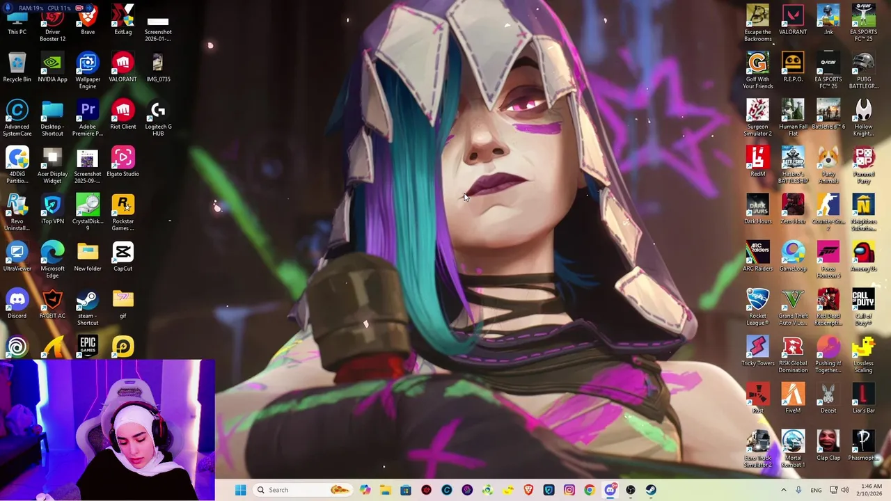Open CrystalDiskMark 9 icon
The image size is (891, 501).
(88, 213)
